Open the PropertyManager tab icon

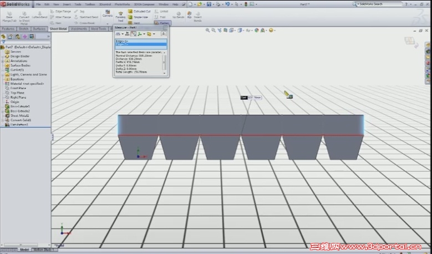(11, 37)
